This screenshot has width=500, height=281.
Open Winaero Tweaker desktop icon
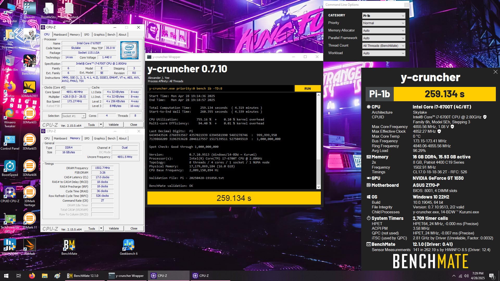[x=10, y=117]
